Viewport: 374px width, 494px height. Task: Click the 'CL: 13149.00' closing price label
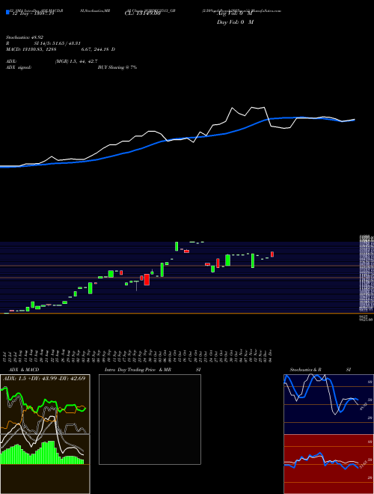pos(143,13)
